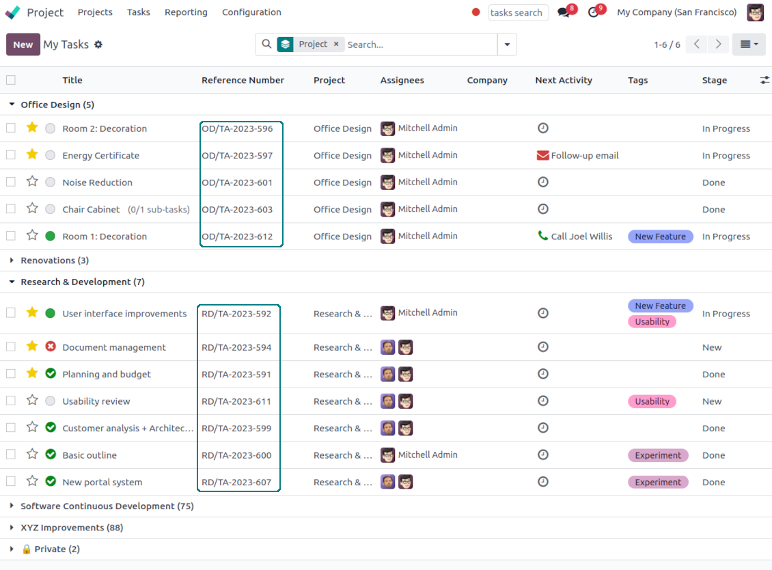
Task: Check the select-all checkbox in header
Action: (x=11, y=80)
